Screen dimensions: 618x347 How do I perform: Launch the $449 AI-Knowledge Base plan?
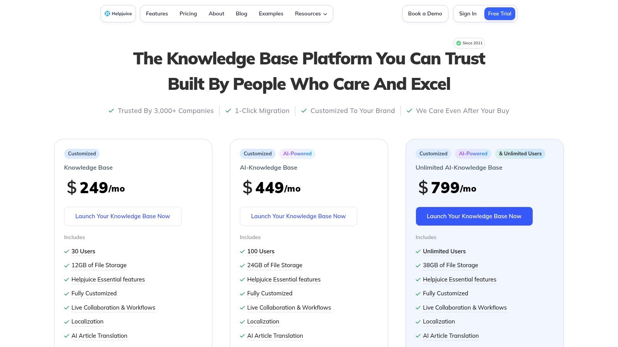(x=298, y=216)
